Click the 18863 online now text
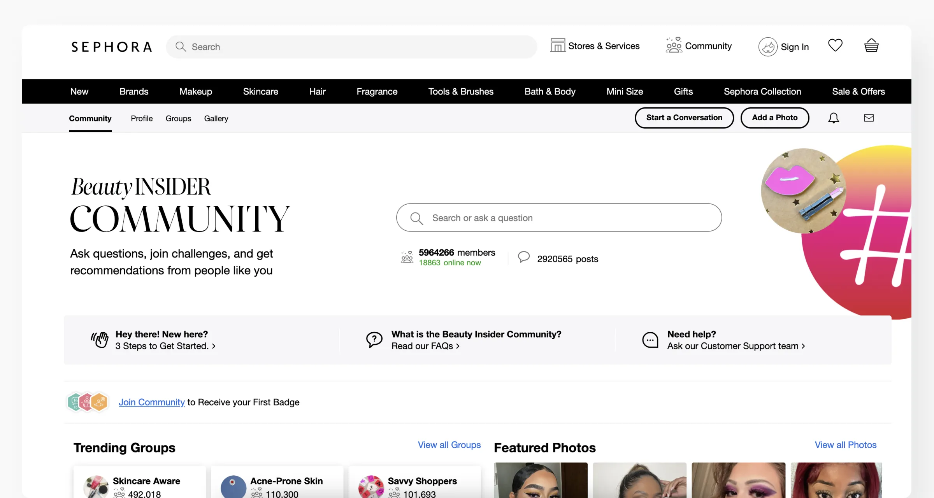The height and width of the screenshot is (498, 934). tap(450, 263)
